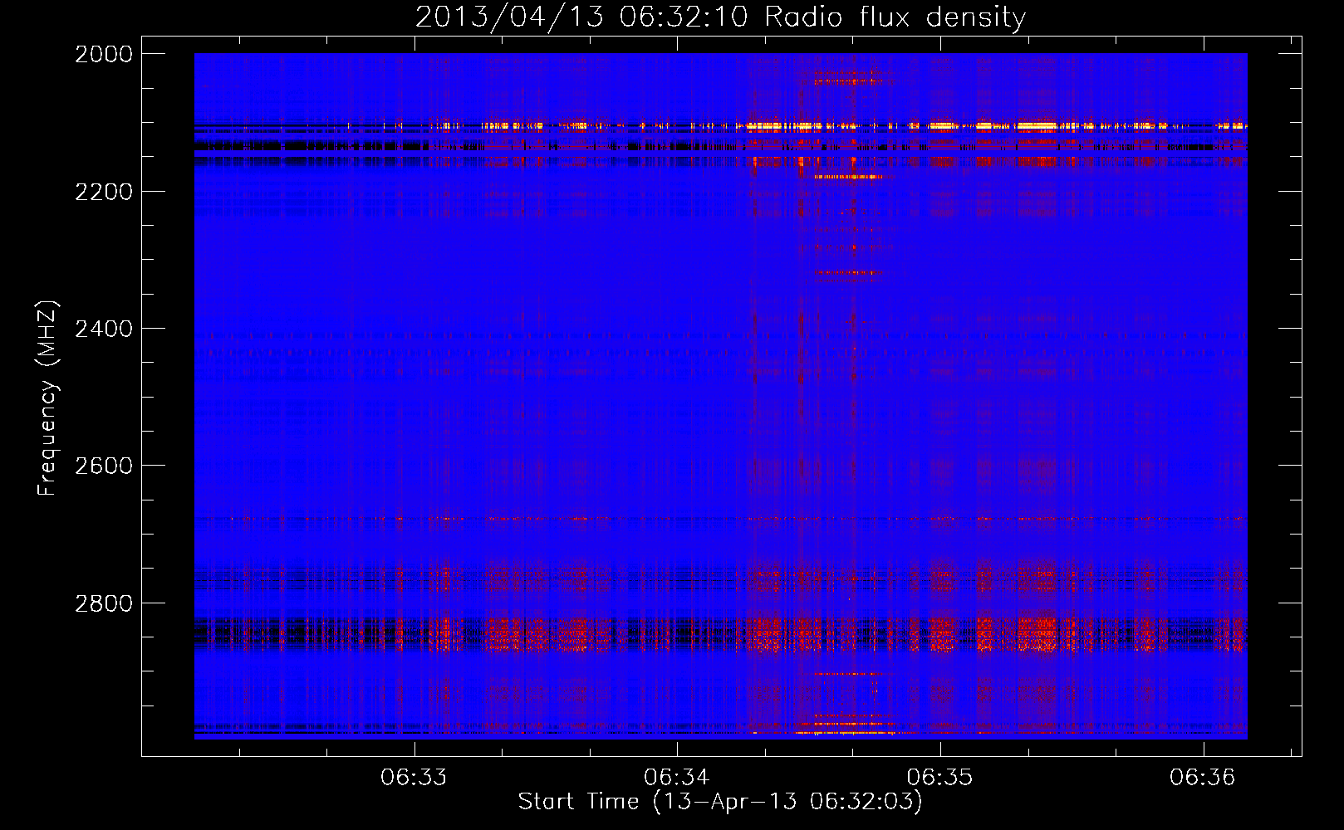Select the 2800 frequency axis label

[x=104, y=603]
